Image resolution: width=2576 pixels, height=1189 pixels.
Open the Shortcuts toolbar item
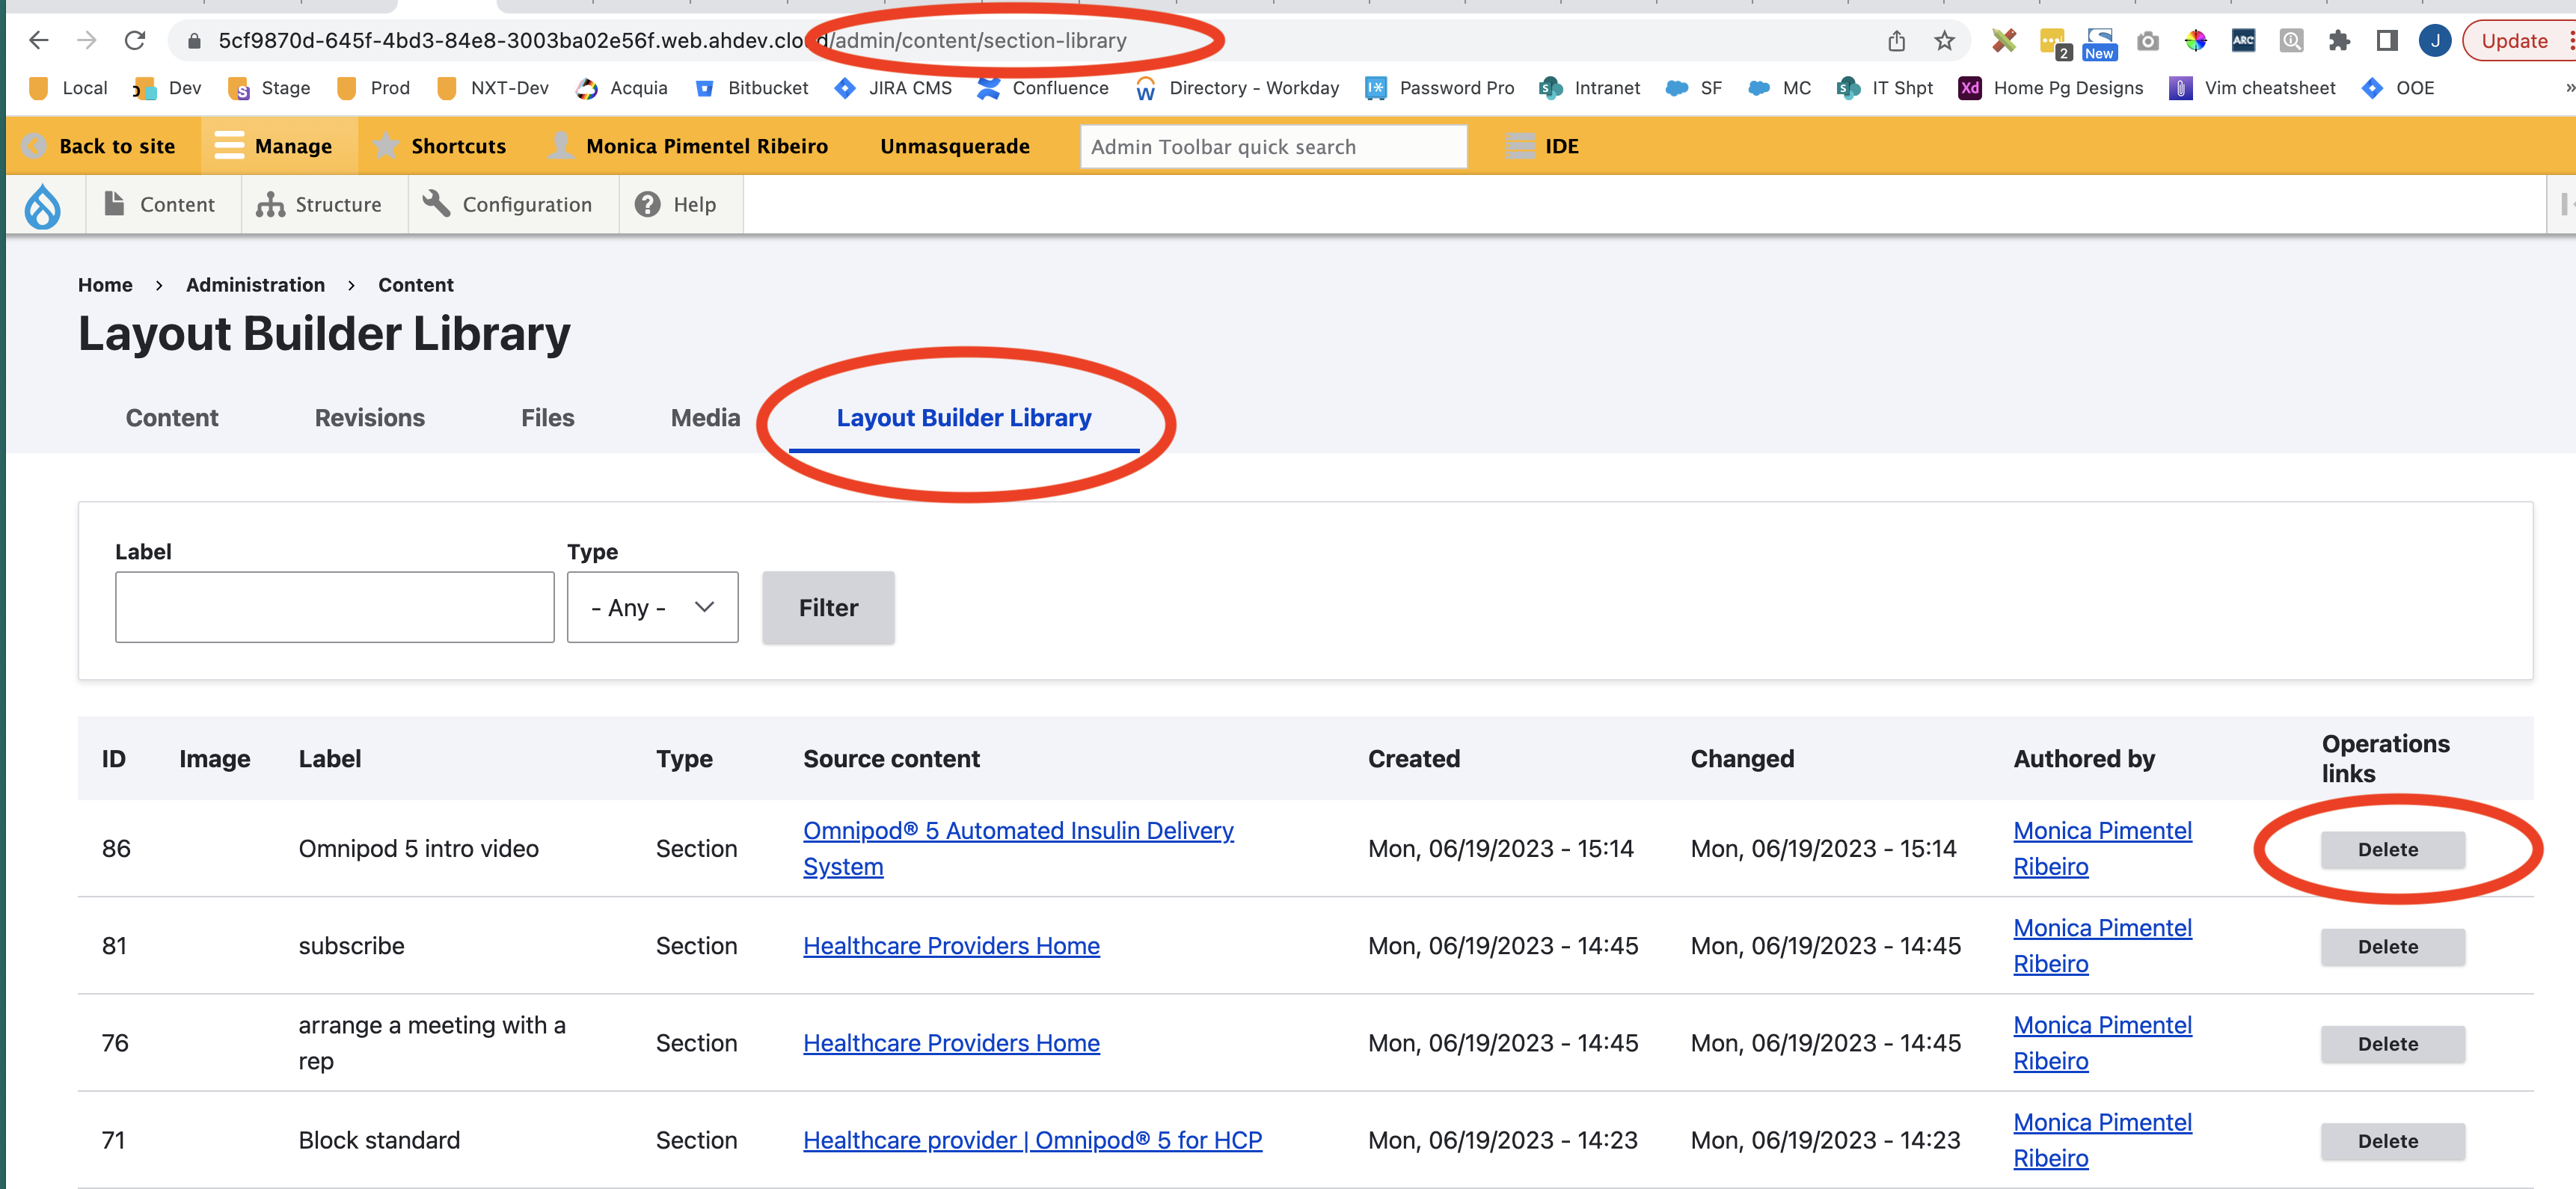[440, 146]
